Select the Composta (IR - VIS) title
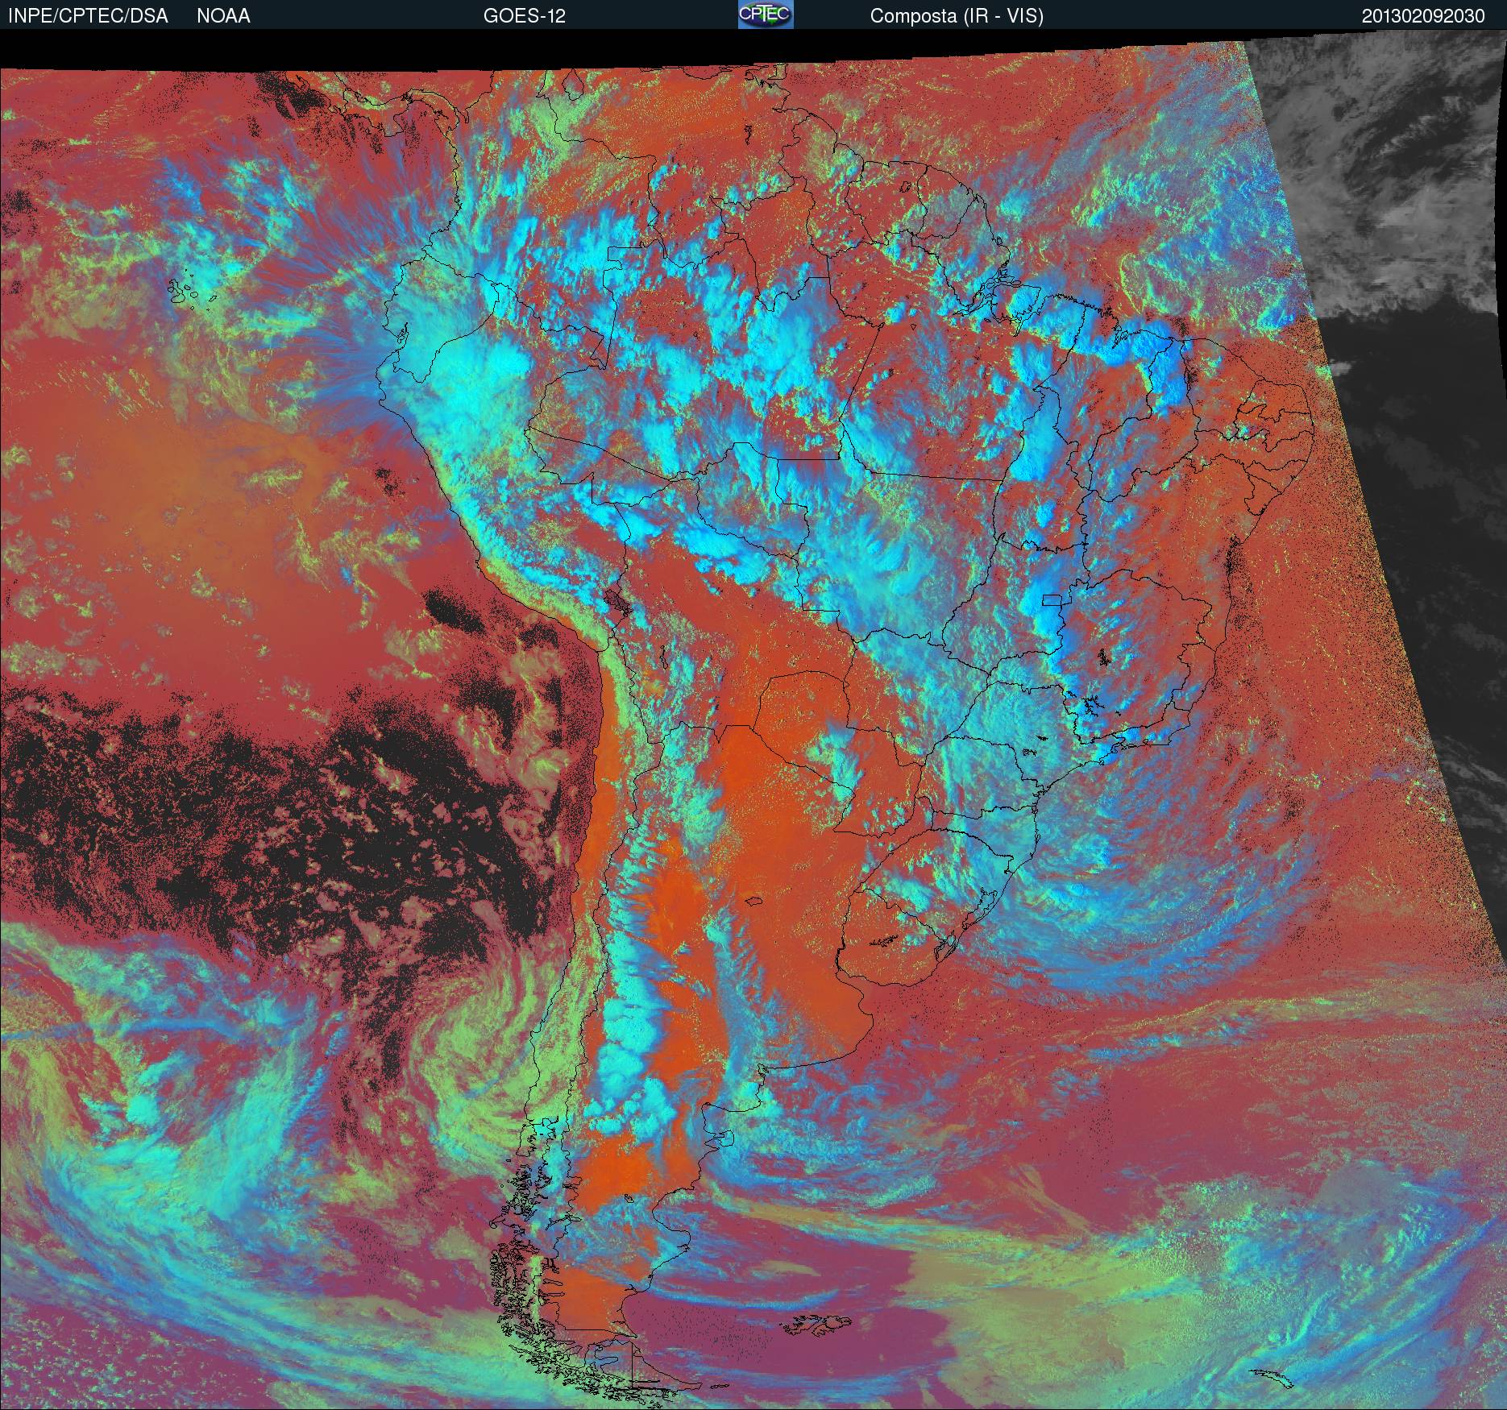The image size is (1507, 1410). pos(957,16)
